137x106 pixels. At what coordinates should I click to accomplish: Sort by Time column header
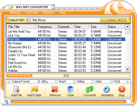(x=80, y=27)
